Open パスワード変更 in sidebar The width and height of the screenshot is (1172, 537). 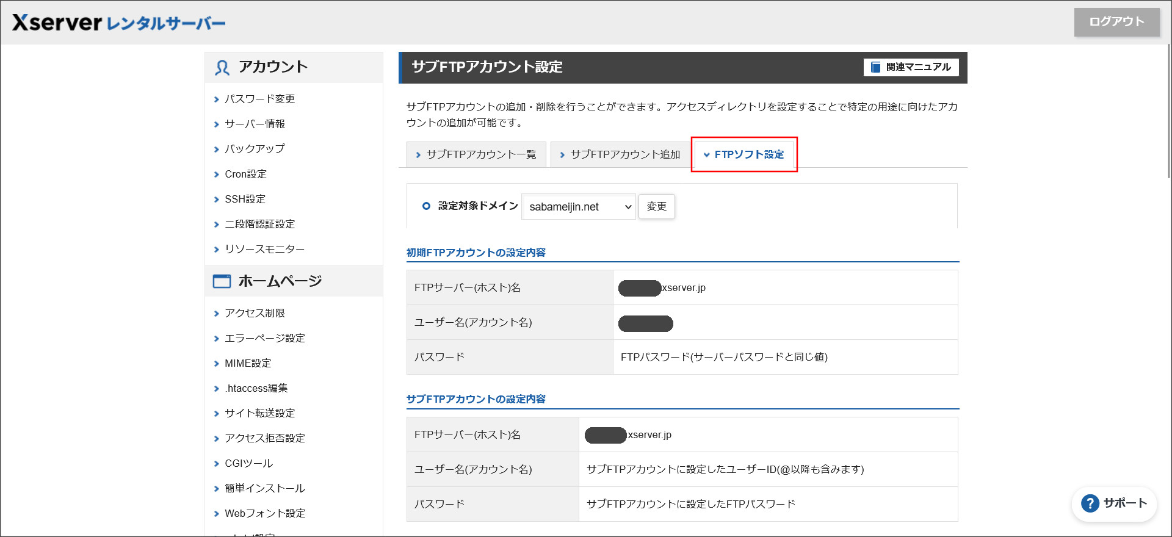259,99
